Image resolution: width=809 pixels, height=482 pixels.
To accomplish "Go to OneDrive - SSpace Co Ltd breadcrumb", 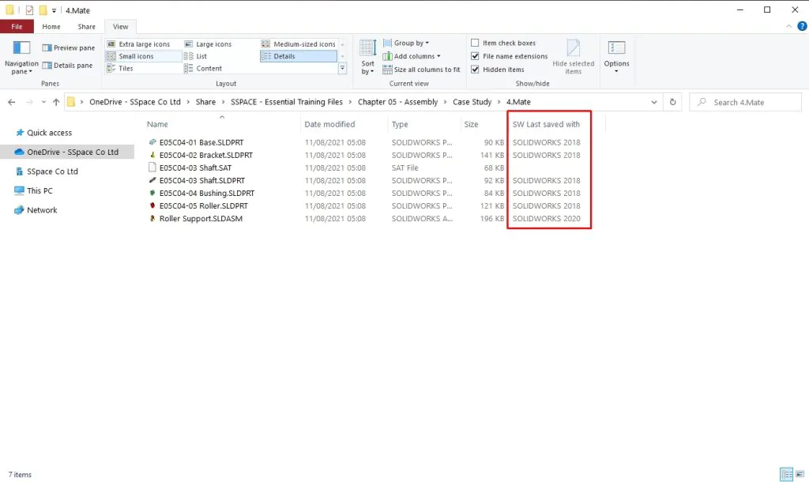I will point(134,102).
